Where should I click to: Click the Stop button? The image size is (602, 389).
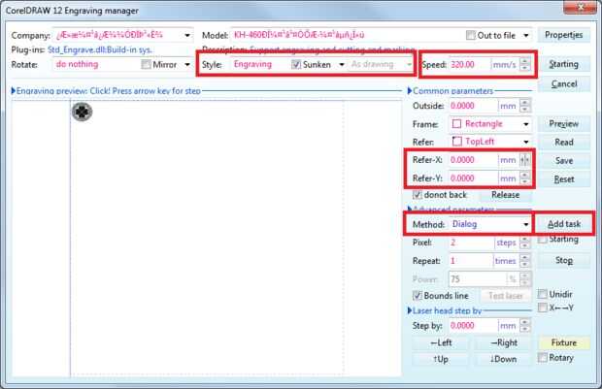pyautogui.click(x=563, y=261)
